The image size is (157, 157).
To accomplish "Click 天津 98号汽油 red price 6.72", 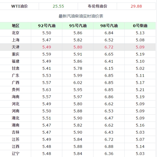I will (x=109, y=47).
